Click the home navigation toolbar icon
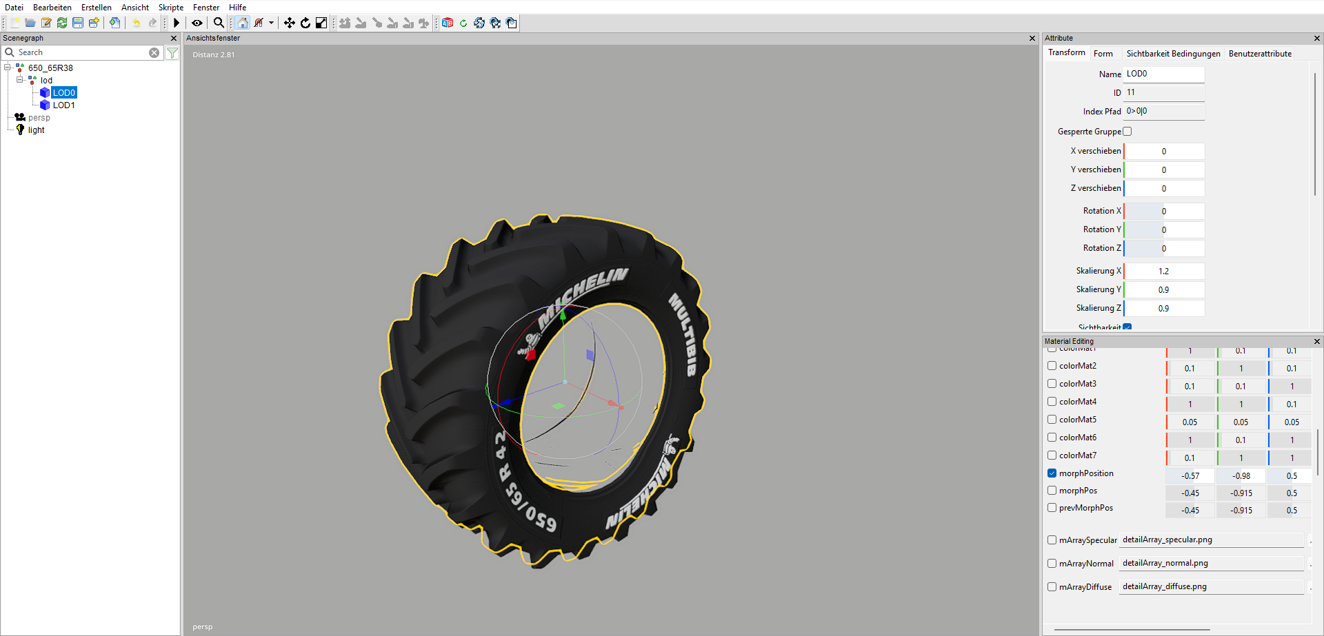The height and width of the screenshot is (636, 1324). click(x=243, y=23)
